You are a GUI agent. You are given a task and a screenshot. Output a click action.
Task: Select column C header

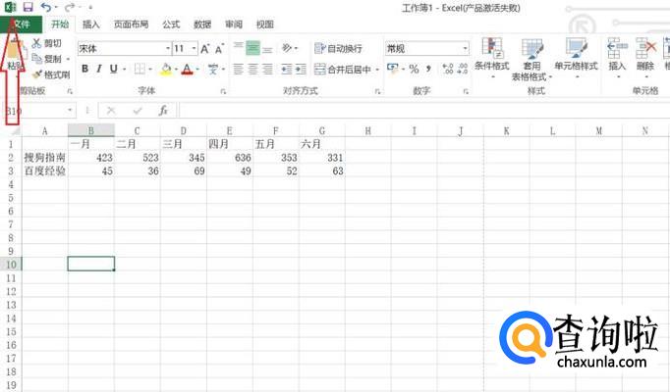click(x=138, y=130)
